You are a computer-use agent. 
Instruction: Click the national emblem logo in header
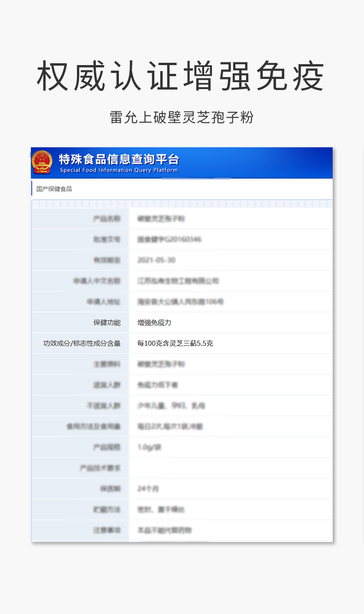pyautogui.click(x=42, y=163)
